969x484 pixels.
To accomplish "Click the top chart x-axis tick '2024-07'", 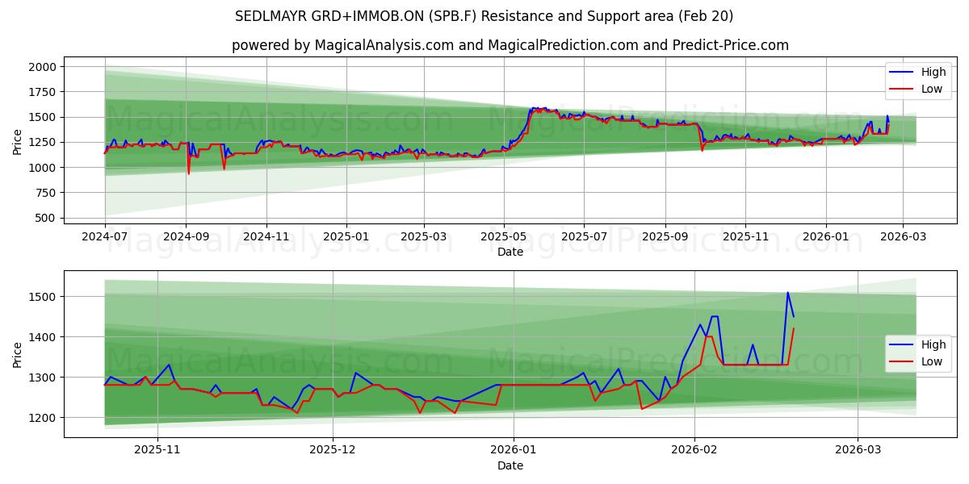I will coord(105,237).
